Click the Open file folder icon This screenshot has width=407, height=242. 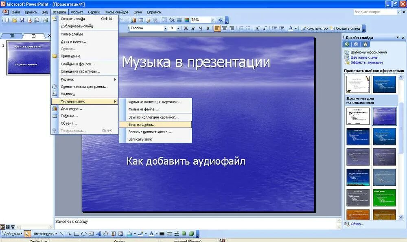click(15, 20)
